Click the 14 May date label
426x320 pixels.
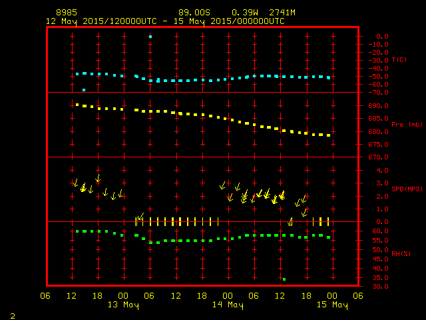click(x=228, y=305)
